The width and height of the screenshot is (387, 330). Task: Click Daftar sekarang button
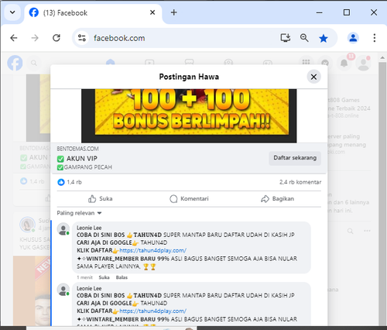point(295,158)
